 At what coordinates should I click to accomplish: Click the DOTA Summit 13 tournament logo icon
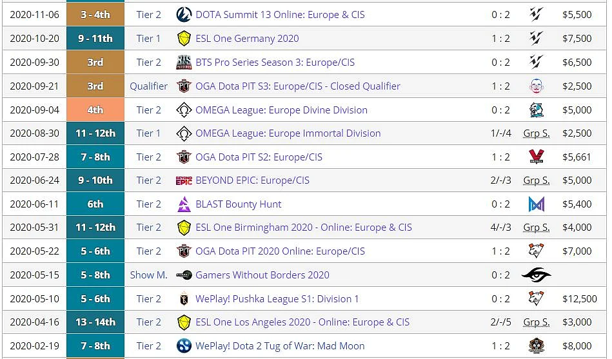184,15
